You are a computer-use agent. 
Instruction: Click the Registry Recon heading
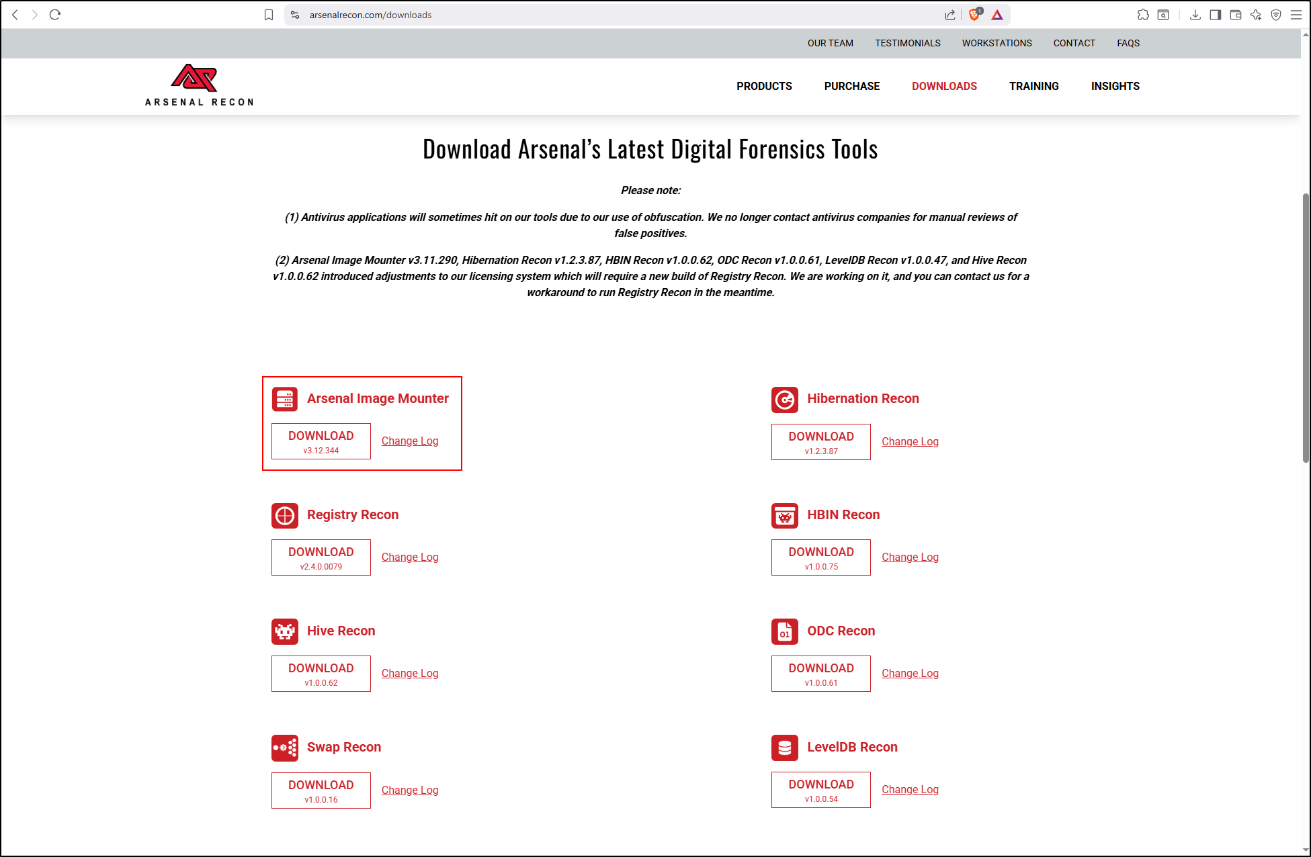tap(353, 514)
